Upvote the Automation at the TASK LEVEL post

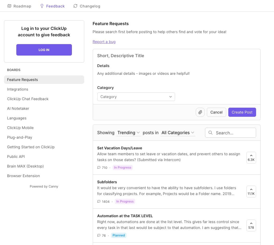pos(251,225)
